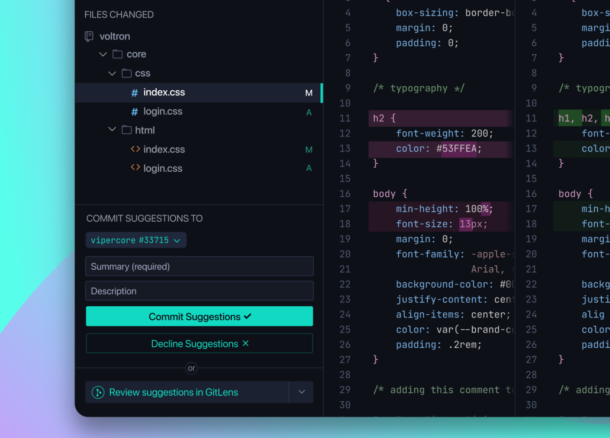
Task: Click the voltron repository icon
Action: tap(89, 36)
